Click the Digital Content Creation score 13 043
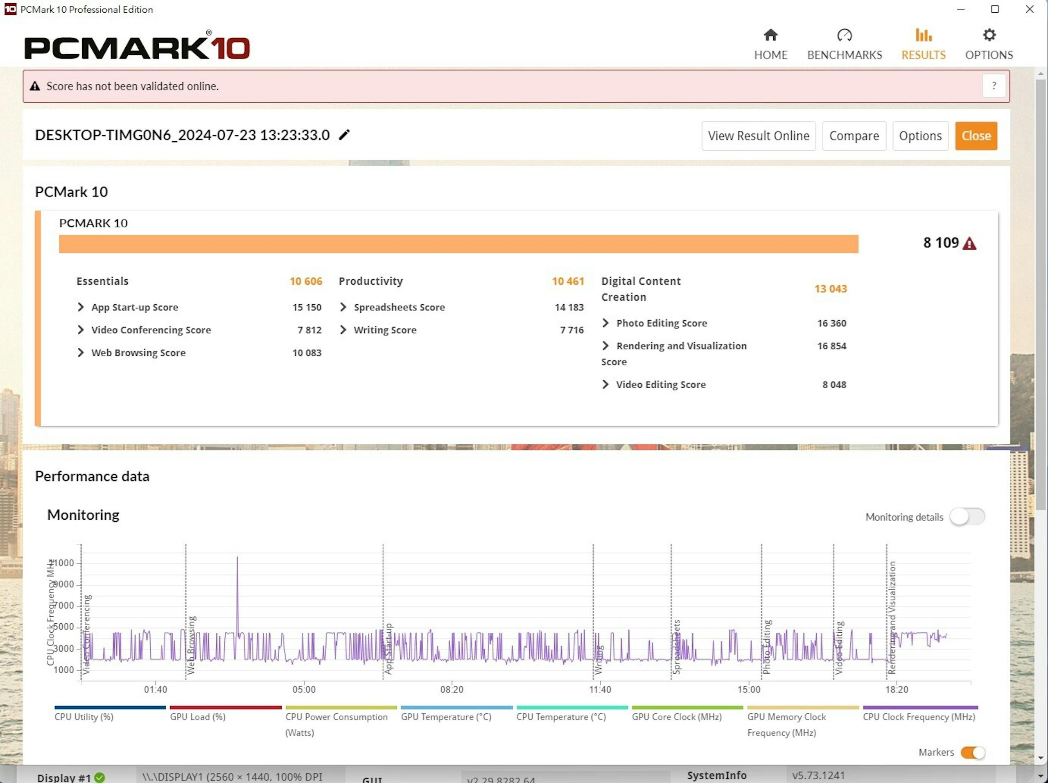The width and height of the screenshot is (1048, 783). click(x=831, y=289)
